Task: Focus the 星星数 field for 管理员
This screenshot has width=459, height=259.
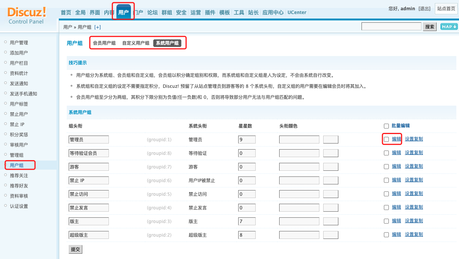Action: tap(247, 140)
